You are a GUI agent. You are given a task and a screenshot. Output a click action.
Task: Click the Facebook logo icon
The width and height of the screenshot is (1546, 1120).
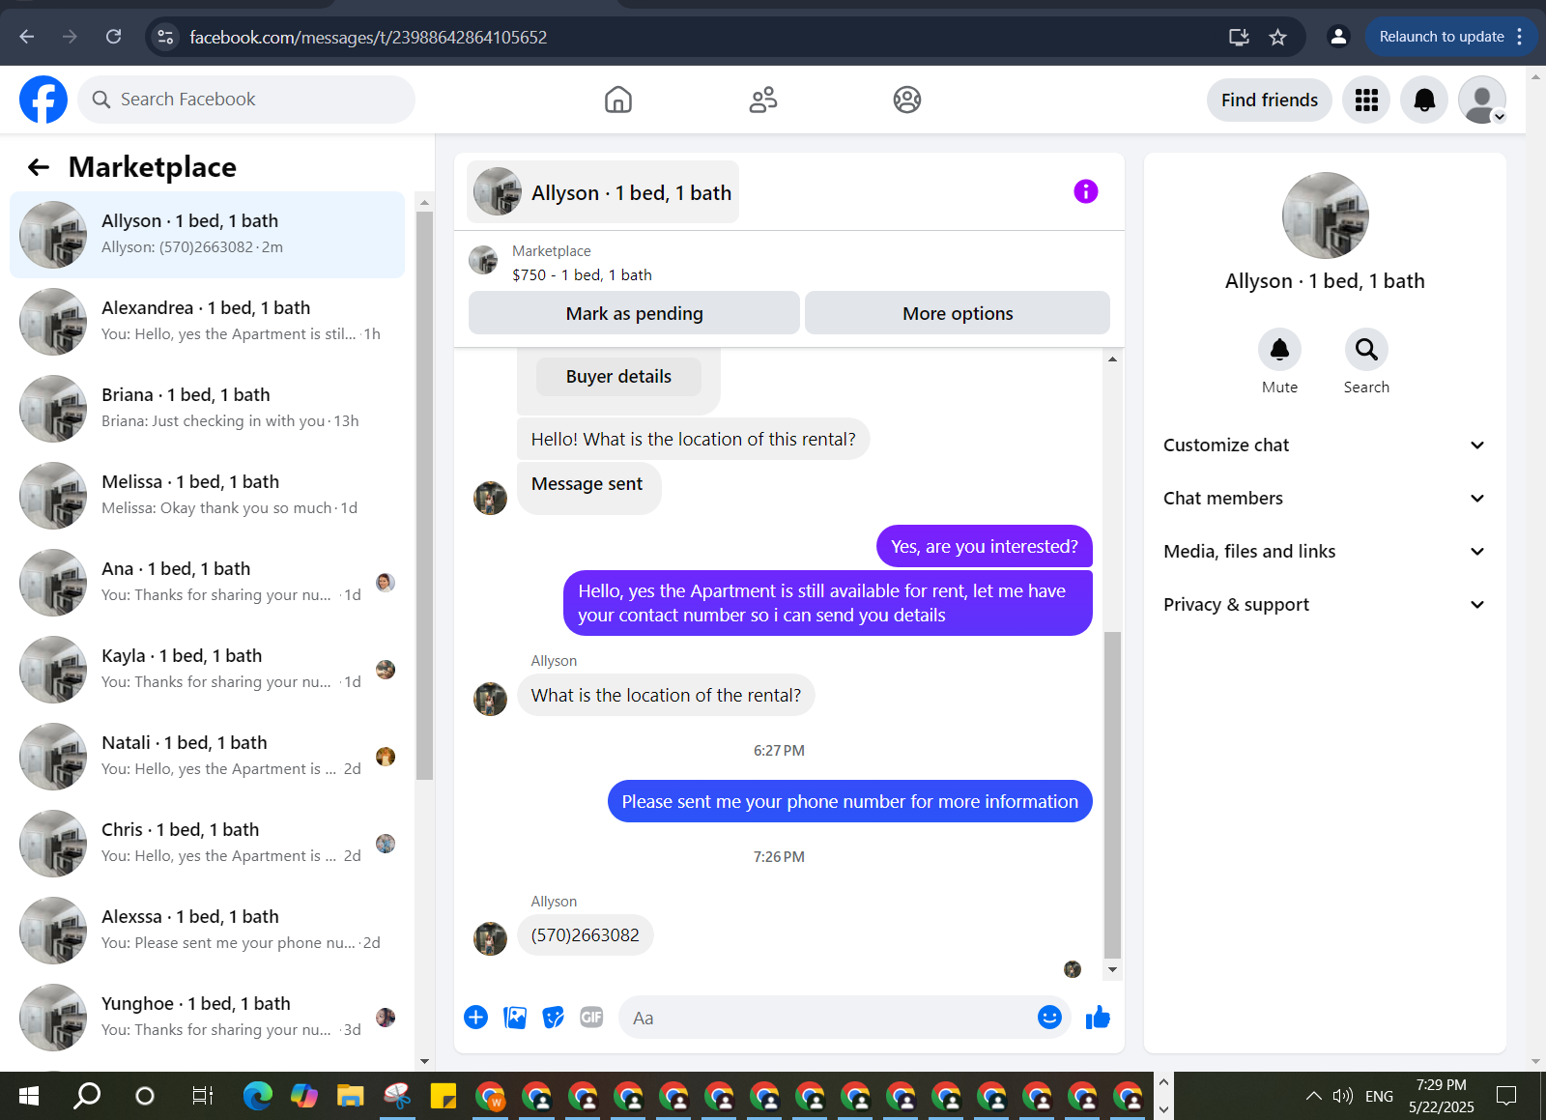(43, 100)
